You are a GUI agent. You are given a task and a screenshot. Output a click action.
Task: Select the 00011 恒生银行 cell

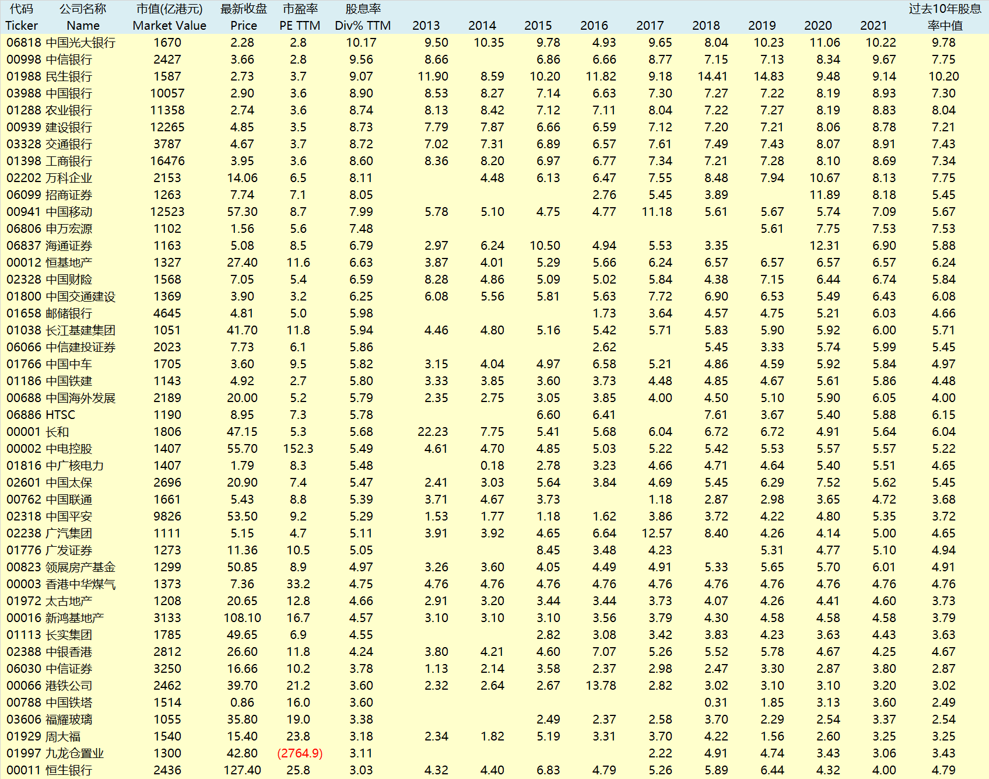tap(49, 770)
